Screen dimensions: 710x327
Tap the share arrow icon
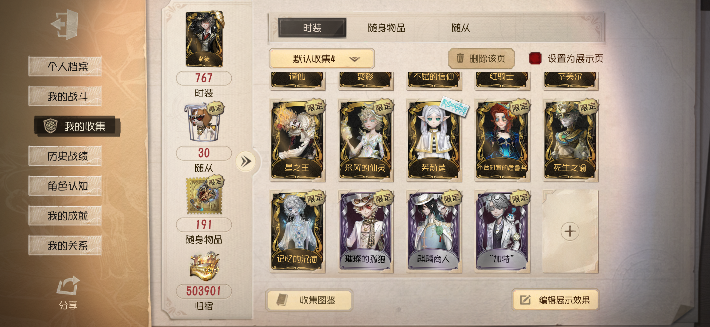[68, 286]
